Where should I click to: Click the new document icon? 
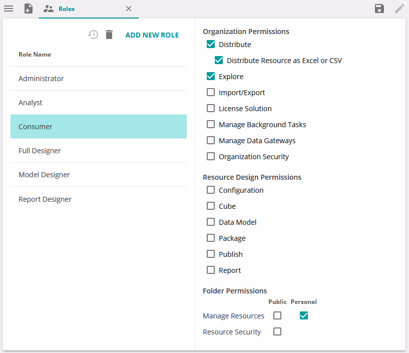pos(29,9)
